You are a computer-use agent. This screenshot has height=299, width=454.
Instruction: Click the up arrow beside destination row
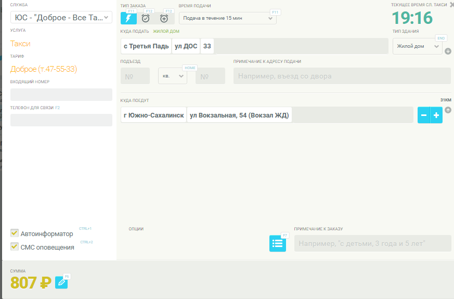tap(448, 110)
